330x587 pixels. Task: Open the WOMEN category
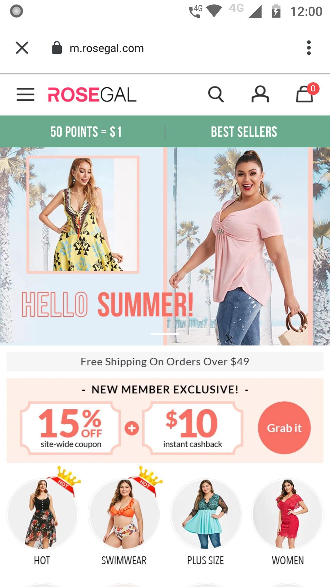click(288, 514)
